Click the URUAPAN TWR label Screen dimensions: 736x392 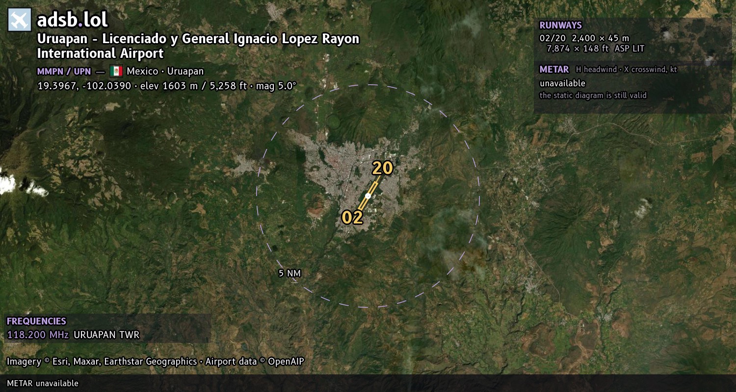tap(106, 335)
